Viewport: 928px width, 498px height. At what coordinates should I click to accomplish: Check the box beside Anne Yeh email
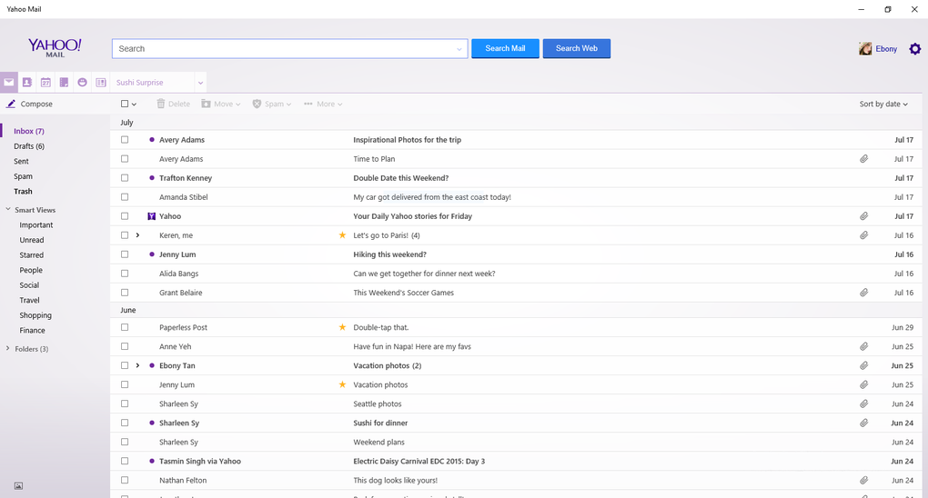click(x=125, y=346)
